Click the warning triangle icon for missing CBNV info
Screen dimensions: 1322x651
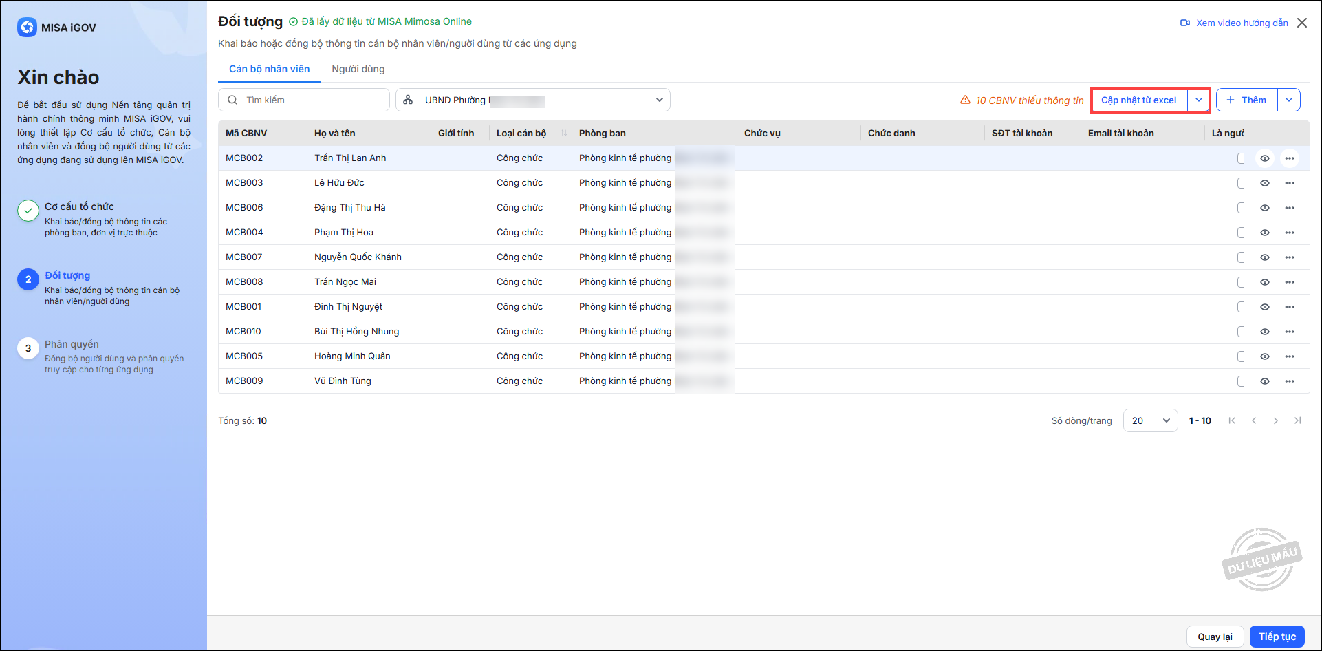point(965,100)
